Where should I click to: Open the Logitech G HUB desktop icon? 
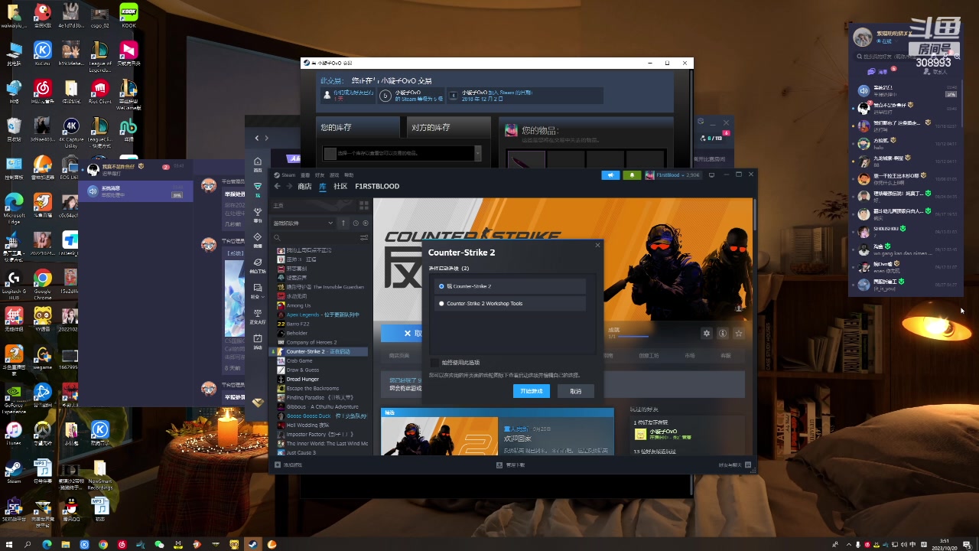pos(14,283)
